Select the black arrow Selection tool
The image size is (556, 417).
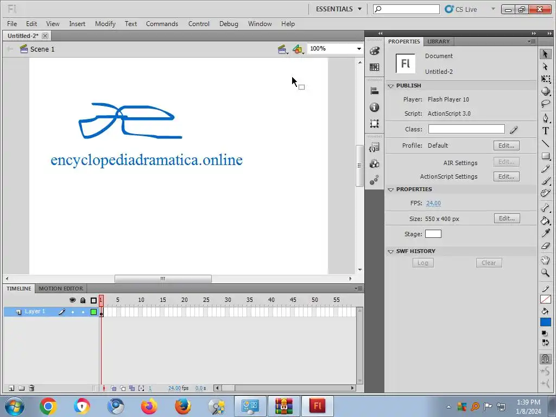click(545, 54)
